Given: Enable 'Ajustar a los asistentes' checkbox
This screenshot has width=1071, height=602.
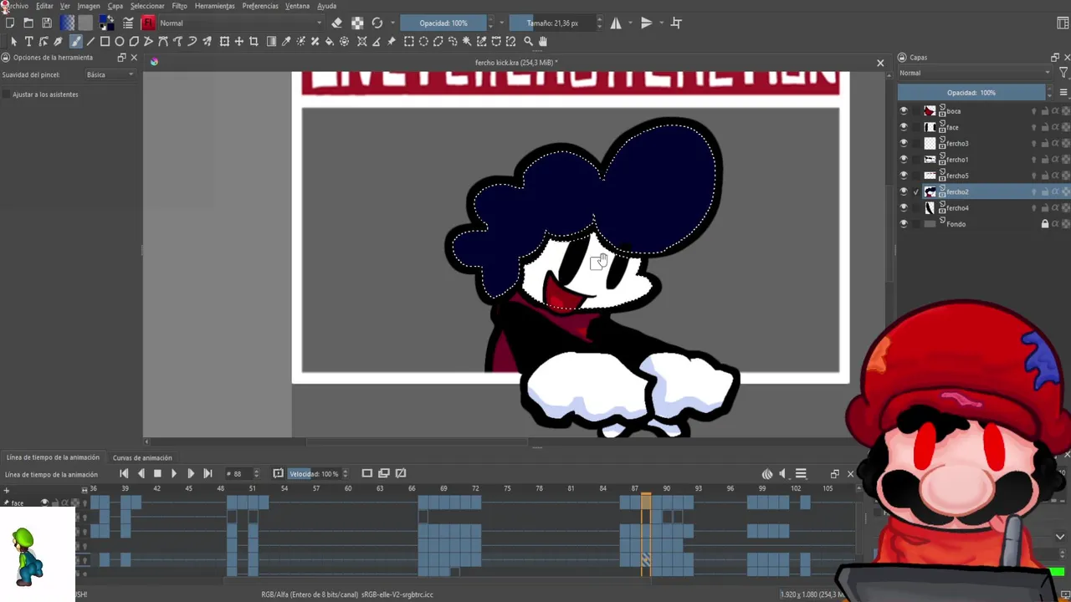Looking at the screenshot, I should (7, 94).
